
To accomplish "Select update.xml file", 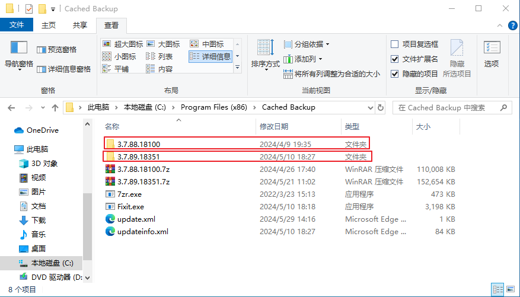I will [280, 219].
